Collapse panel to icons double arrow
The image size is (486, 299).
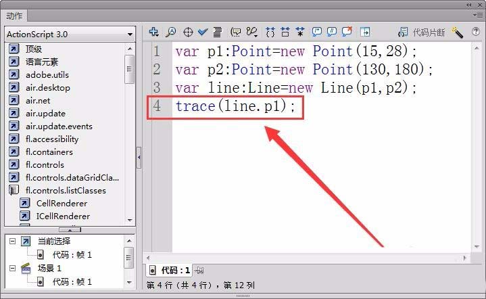point(468,5)
